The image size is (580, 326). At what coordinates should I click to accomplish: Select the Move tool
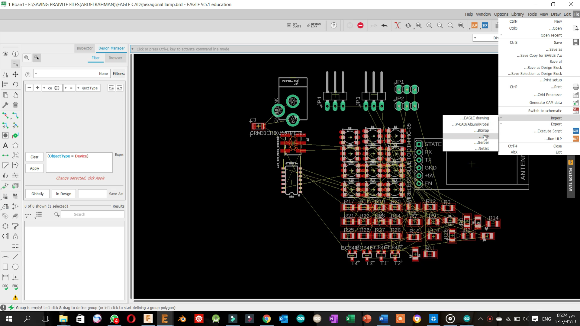[15, 74]
